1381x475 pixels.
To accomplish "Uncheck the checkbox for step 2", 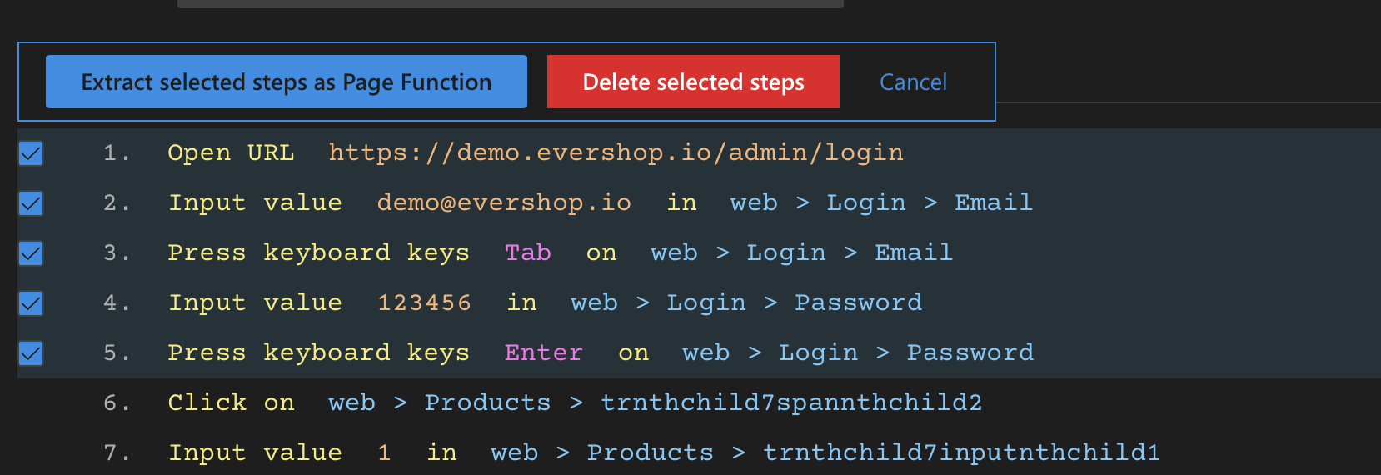I will 31,203.
